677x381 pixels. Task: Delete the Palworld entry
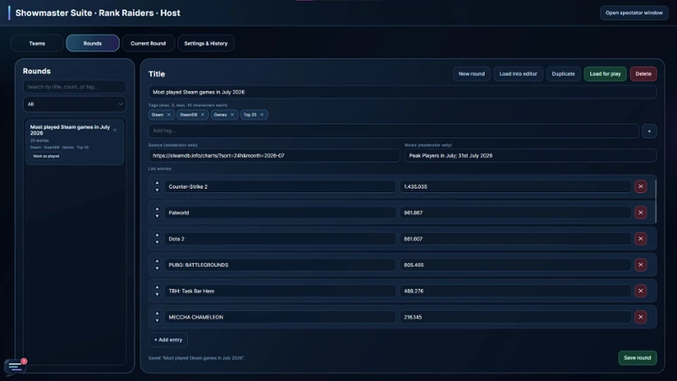(x=641, y=213)
